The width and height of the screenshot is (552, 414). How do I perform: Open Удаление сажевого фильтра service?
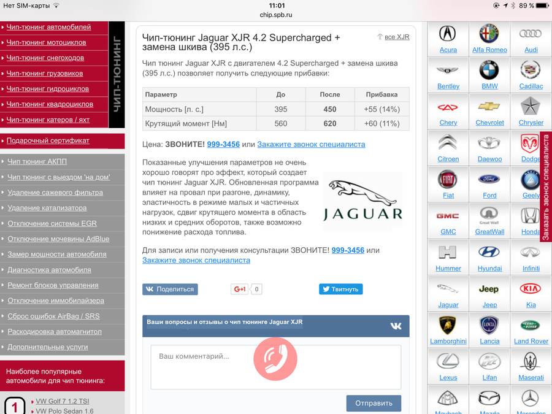tap(55, 193)
